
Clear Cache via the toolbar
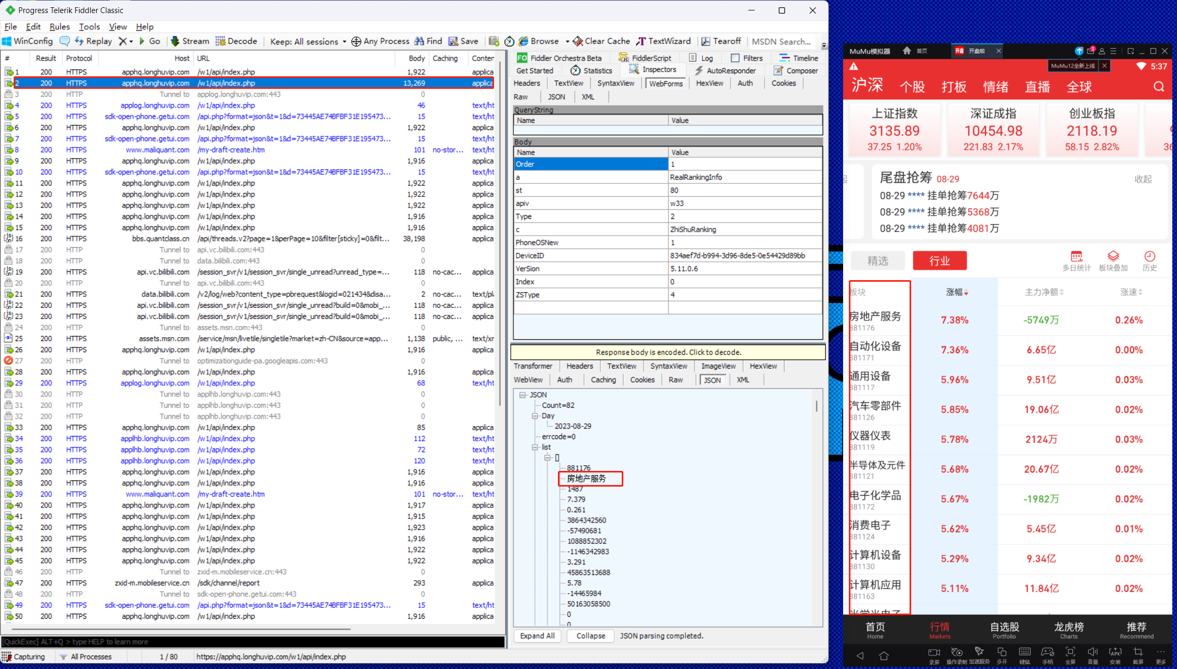601,41
